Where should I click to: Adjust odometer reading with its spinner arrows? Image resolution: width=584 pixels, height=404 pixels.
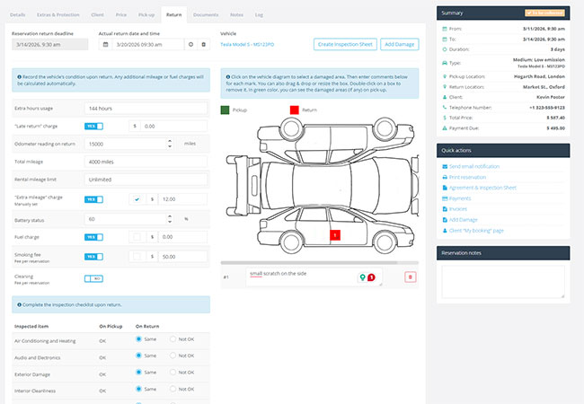coord(170,144)
